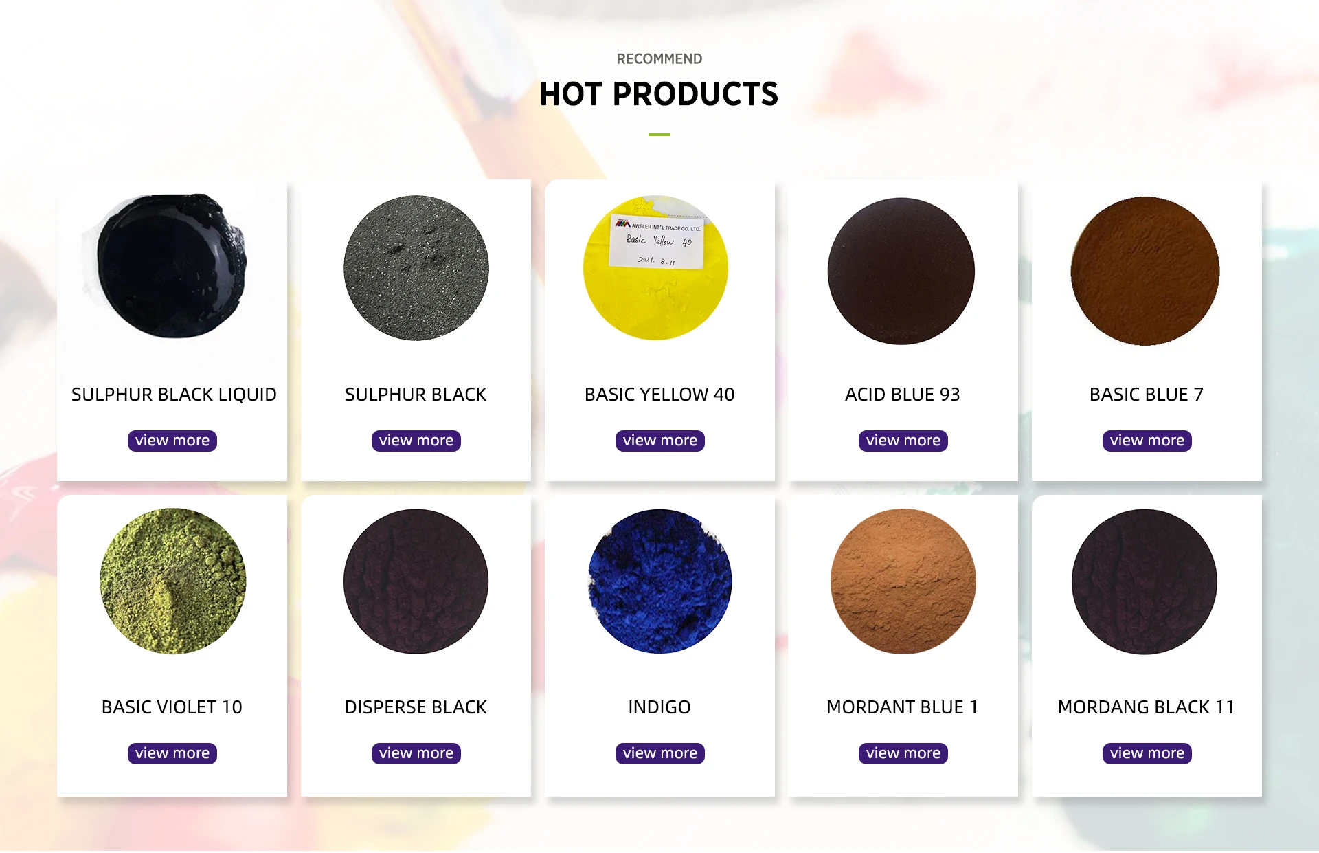Viewport: 1319px width, 853px height.
Task: Open the Basic Blue 7 product image
Action: (x=1145, y=271)
